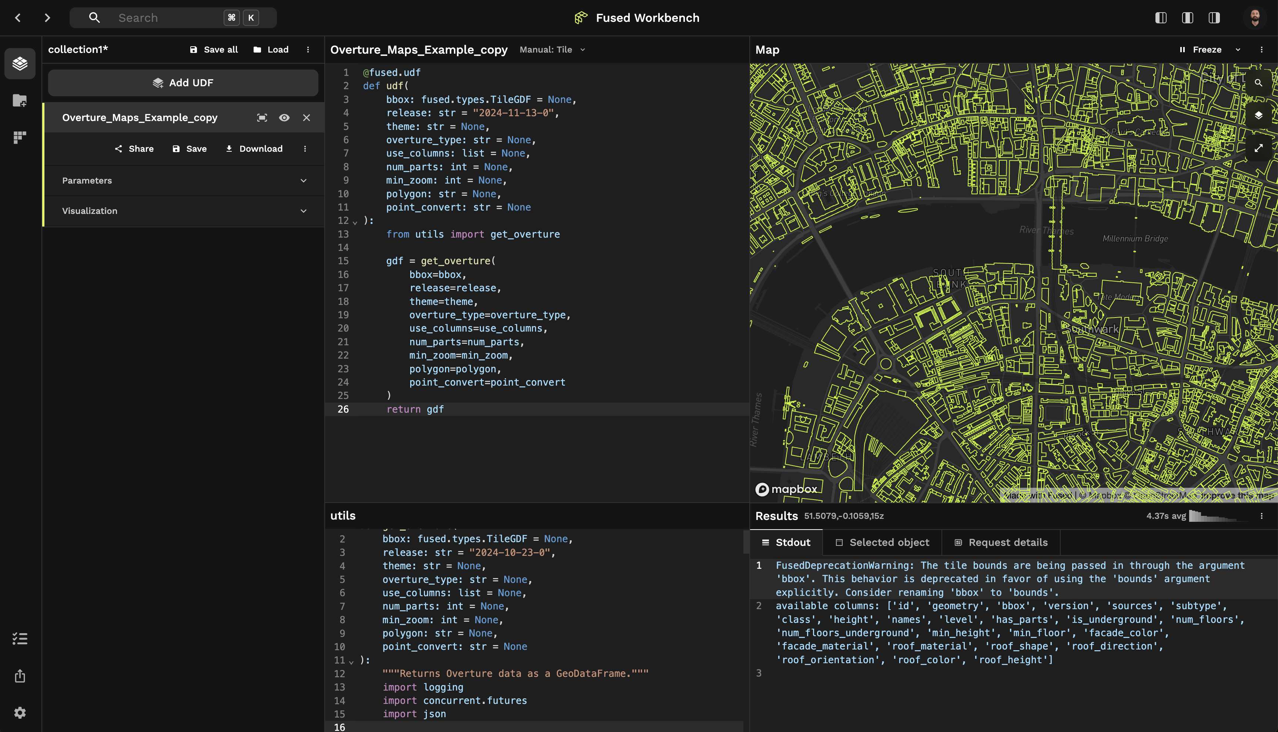Open the Map panel options menu
The height and width of the screenshot is (732, 1278).
(1261, 49)
